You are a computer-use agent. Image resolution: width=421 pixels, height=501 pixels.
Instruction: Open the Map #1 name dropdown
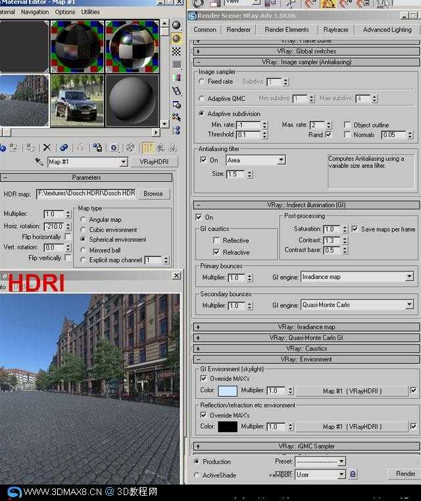(124, 162)
